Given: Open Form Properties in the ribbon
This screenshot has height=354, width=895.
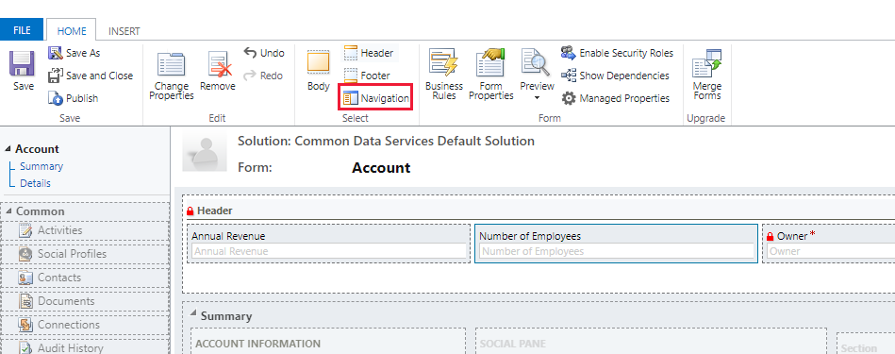Looking at the screenshot, I should click(x=490, y=75).
